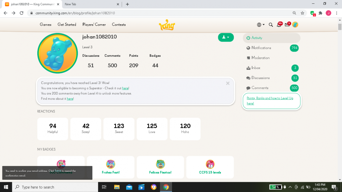342x192 pixels.
Task: Open the user avatar menu in header
Action: click(295, 25)
